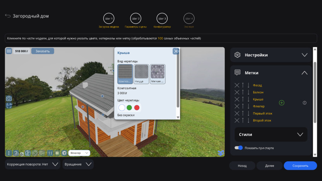Move Балкон label up
Viewport: 322px width, 181px height.
[243, 92]
